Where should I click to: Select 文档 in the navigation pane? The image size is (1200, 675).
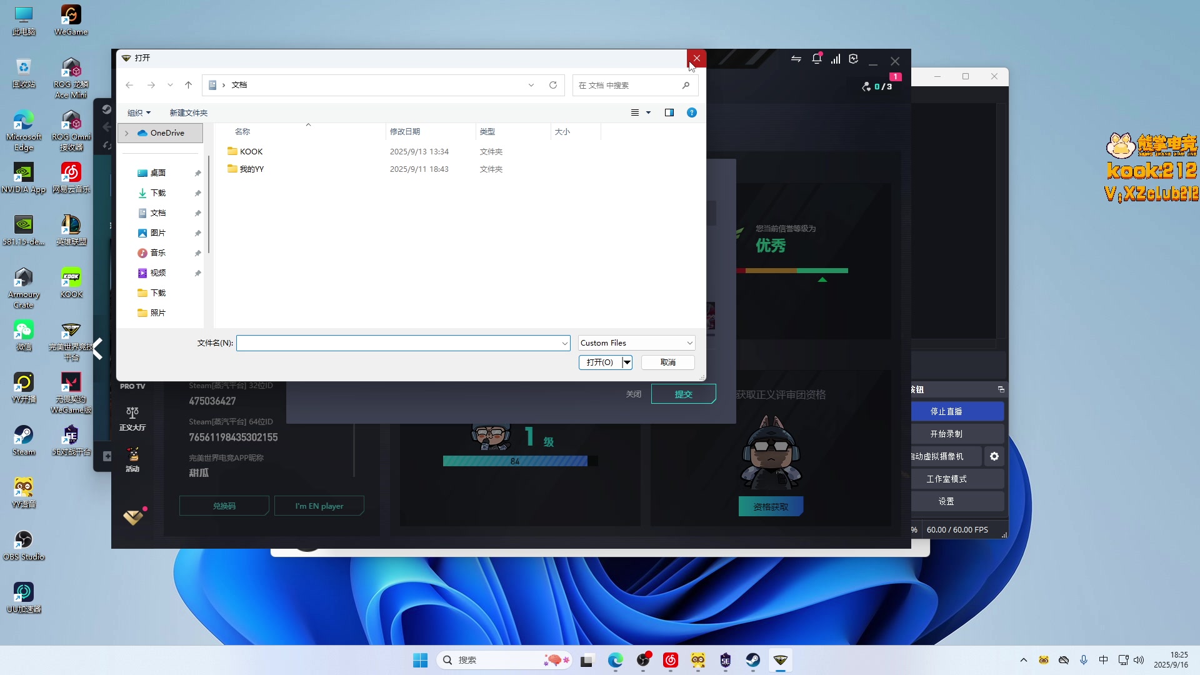tap(158, 213)
